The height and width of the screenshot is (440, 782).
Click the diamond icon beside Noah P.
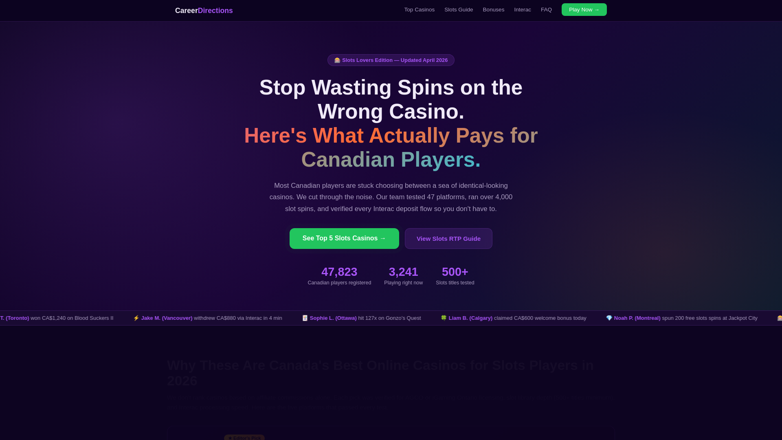(609, 318)
